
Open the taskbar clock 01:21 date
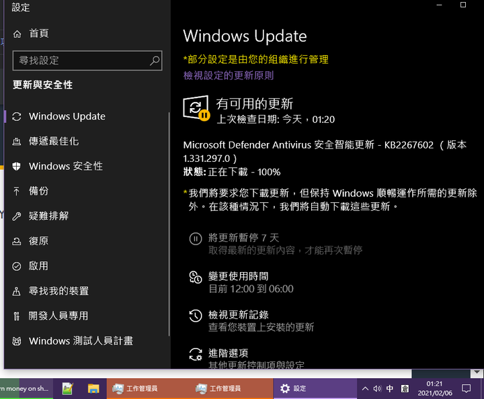pos(435,388)
